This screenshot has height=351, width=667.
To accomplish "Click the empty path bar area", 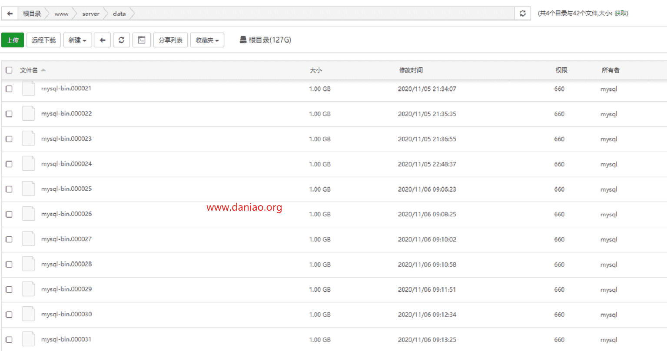I will coord(324,13).
